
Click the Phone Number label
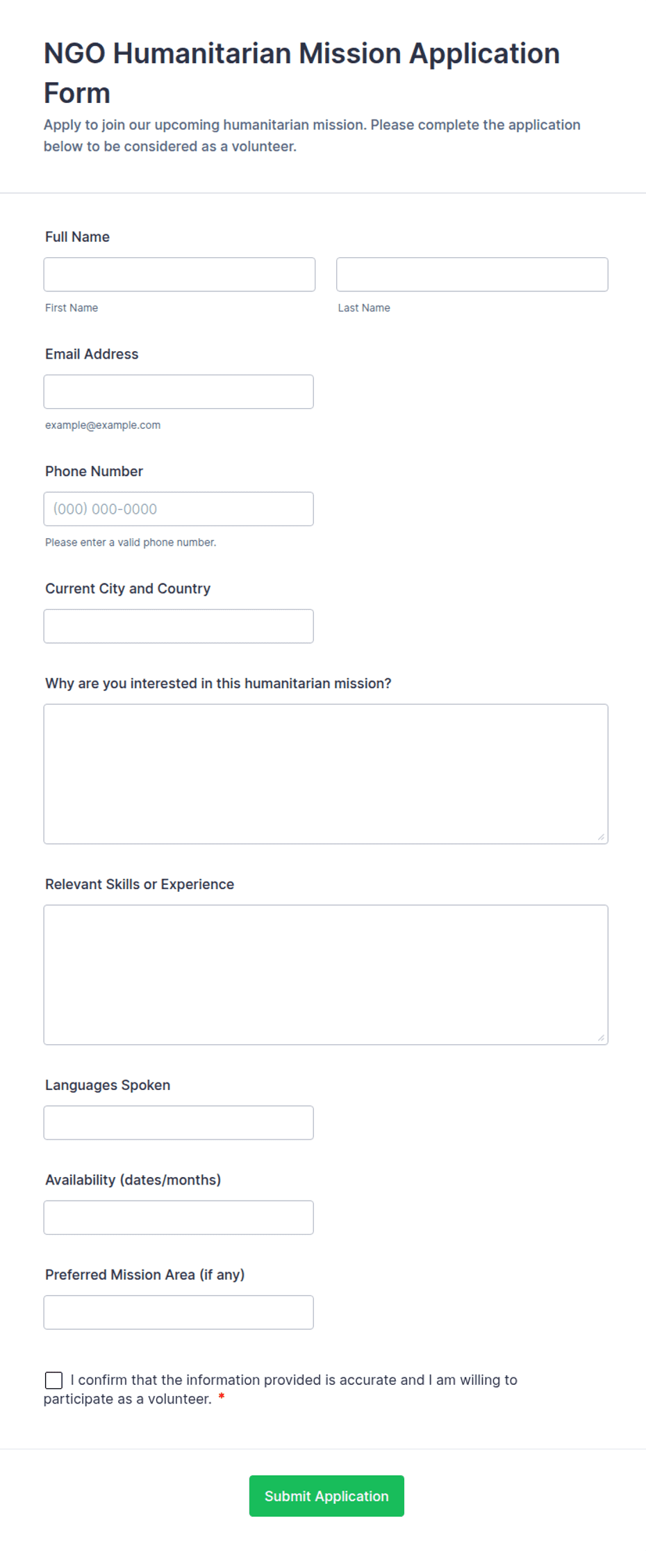pyautogui.click(x=94, y=471)
